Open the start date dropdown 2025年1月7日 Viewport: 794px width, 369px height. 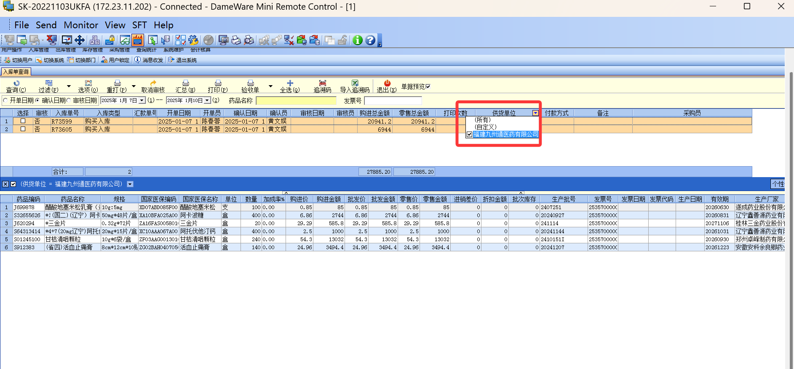point(142,100)
